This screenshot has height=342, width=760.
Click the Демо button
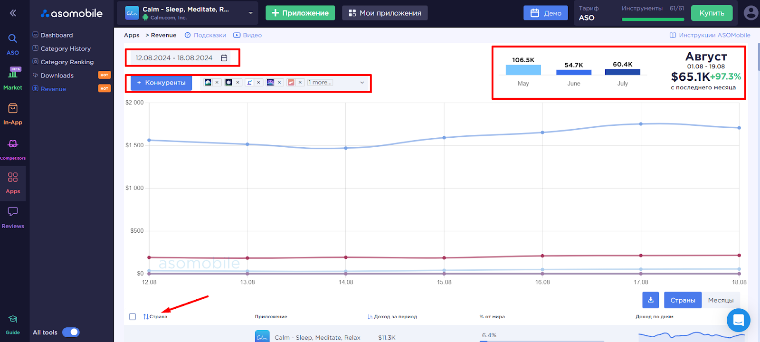click(x=546, y=13)
